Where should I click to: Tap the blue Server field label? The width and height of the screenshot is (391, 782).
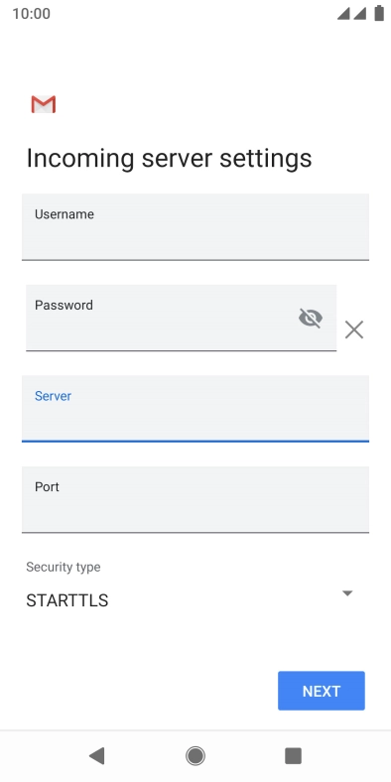pyautogui.click(x=53, y=396)
